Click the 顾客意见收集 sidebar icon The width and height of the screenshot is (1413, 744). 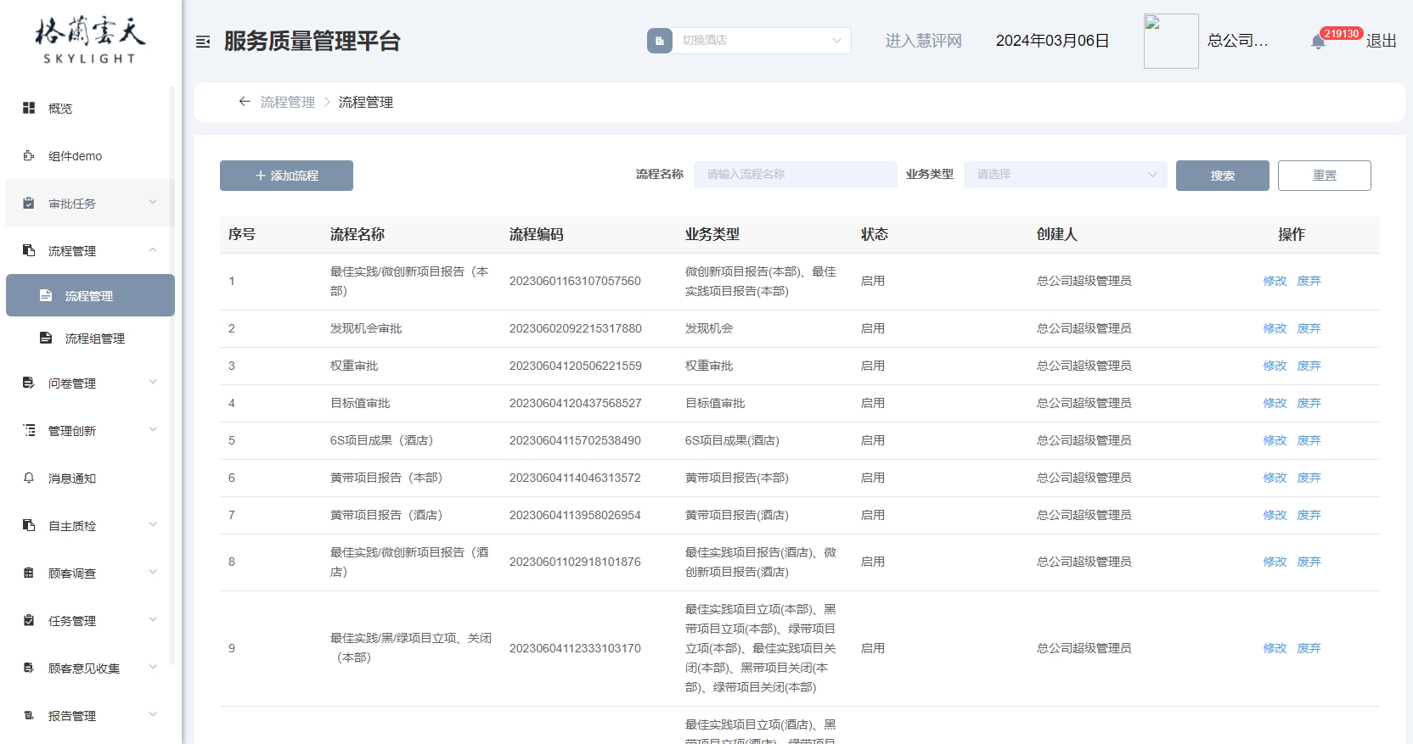pyautogui.click(x=29, y=668)
